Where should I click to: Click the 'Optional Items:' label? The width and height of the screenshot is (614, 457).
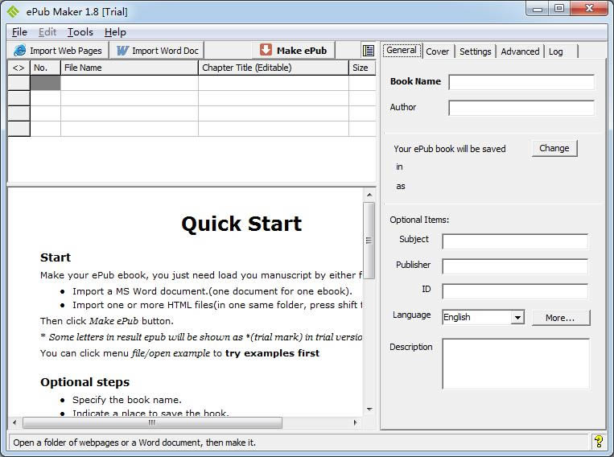pyautogui.click(x=419, y=220)
